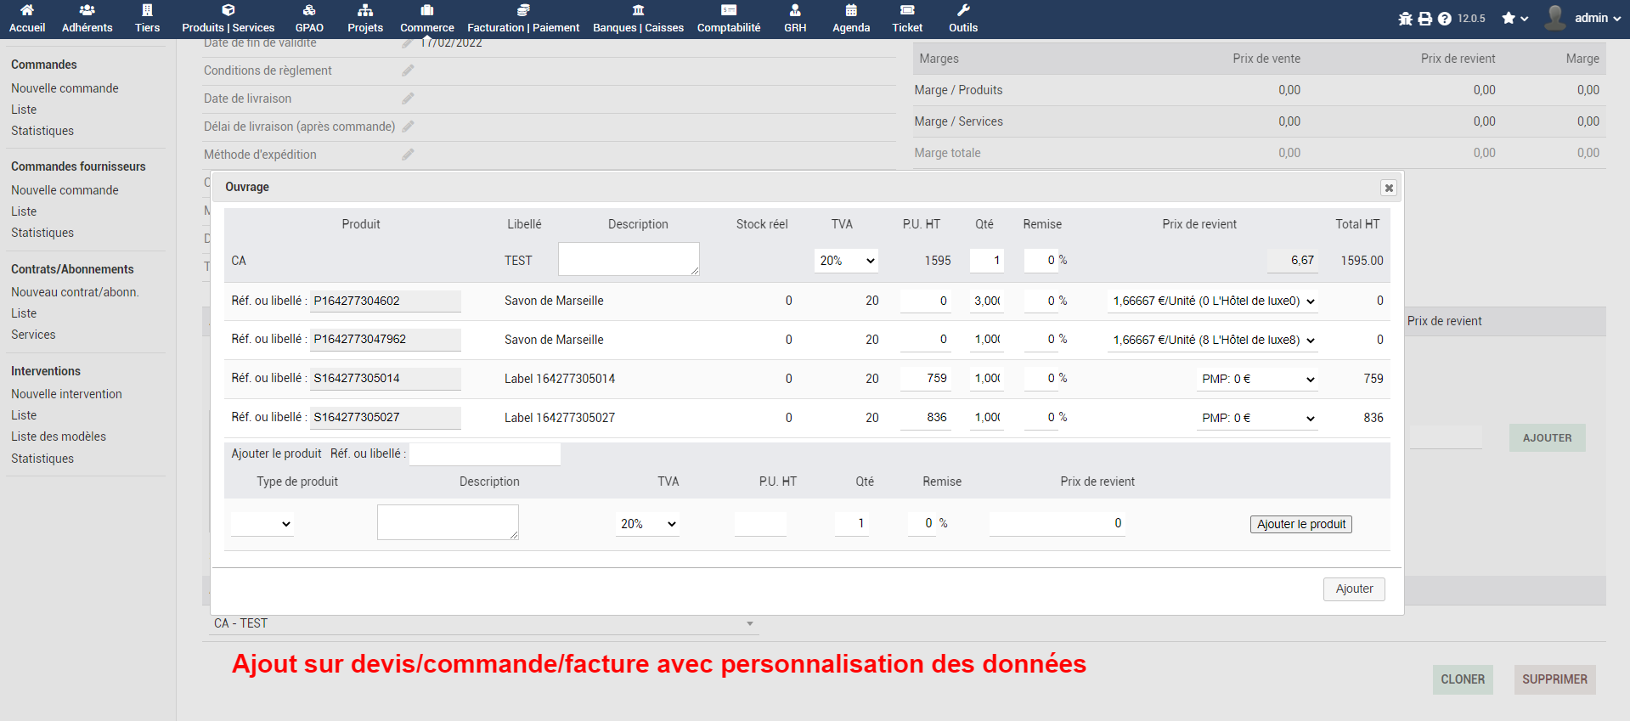Expand the PMP: 0 € dropdown for S164277305014
The height and width of the screenshot is (721, 1630).
tap(1257, 379)
